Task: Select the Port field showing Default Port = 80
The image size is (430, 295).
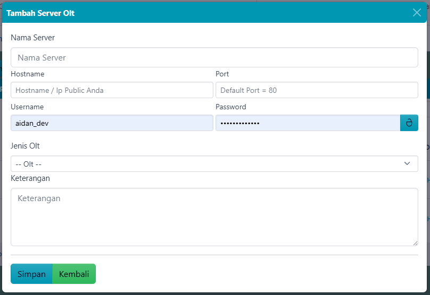Action: tap(317, 90)
